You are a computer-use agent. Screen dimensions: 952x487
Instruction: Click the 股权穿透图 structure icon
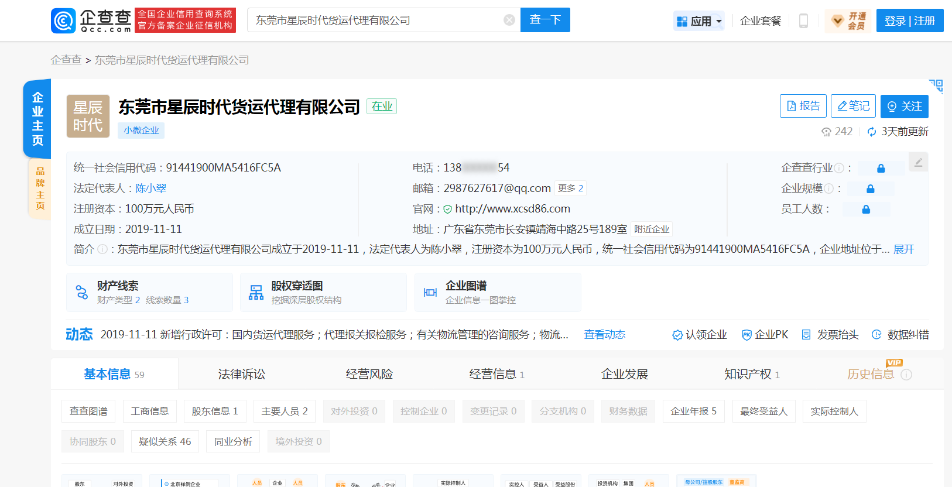pos(256,292)
